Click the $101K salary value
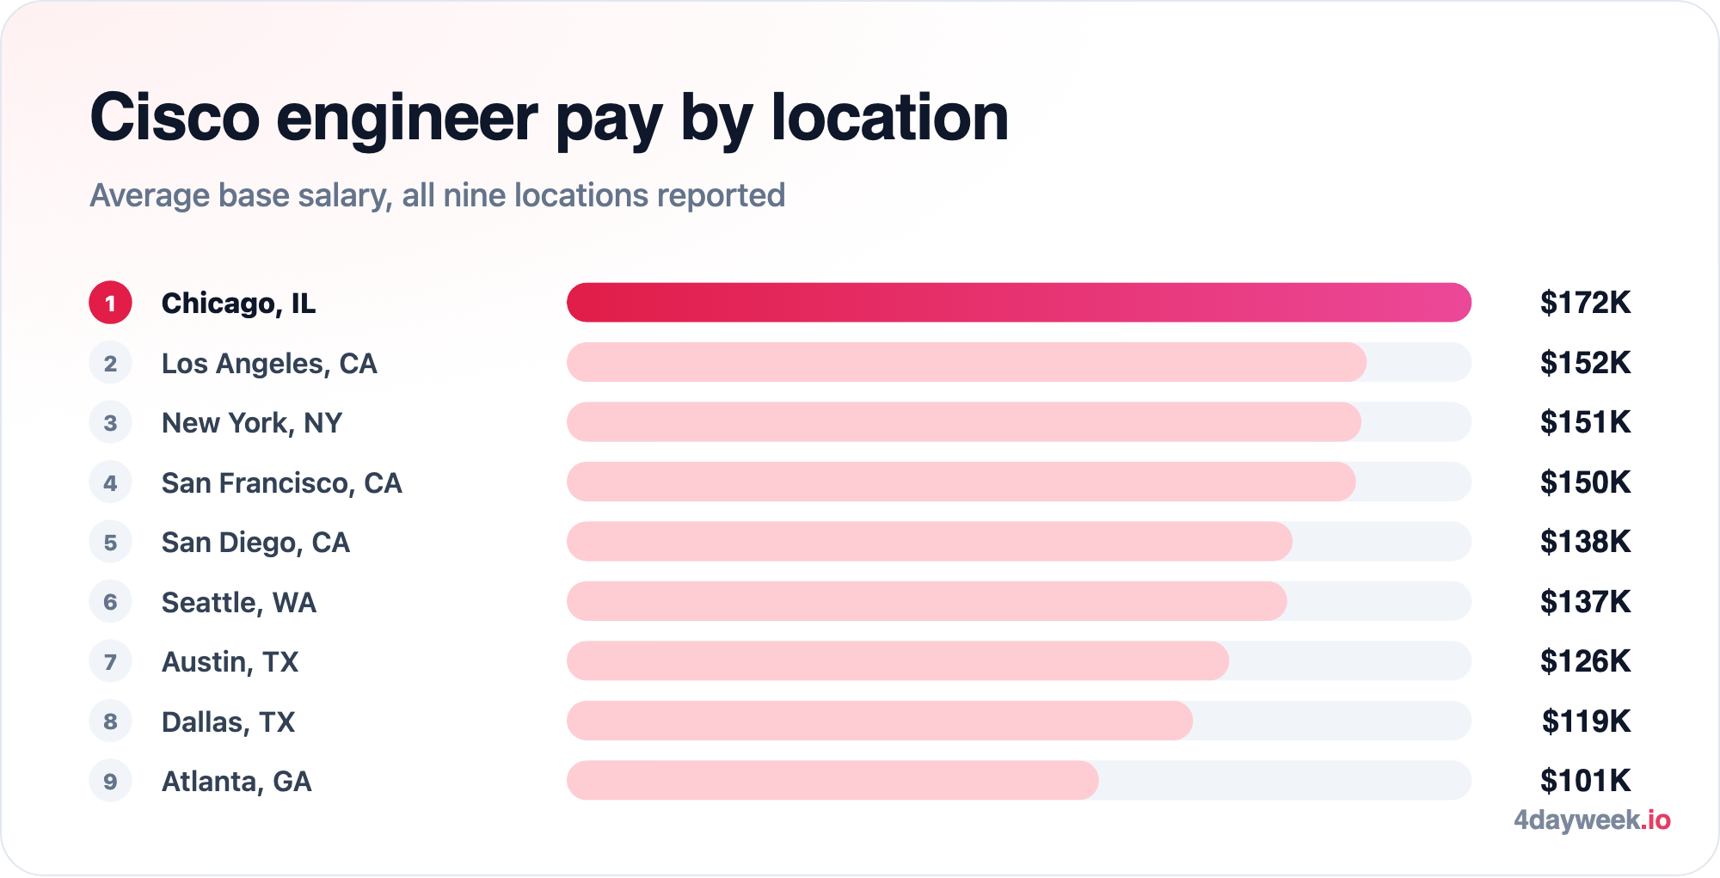The image size is (1720, 878). [x=1585, y=781]
